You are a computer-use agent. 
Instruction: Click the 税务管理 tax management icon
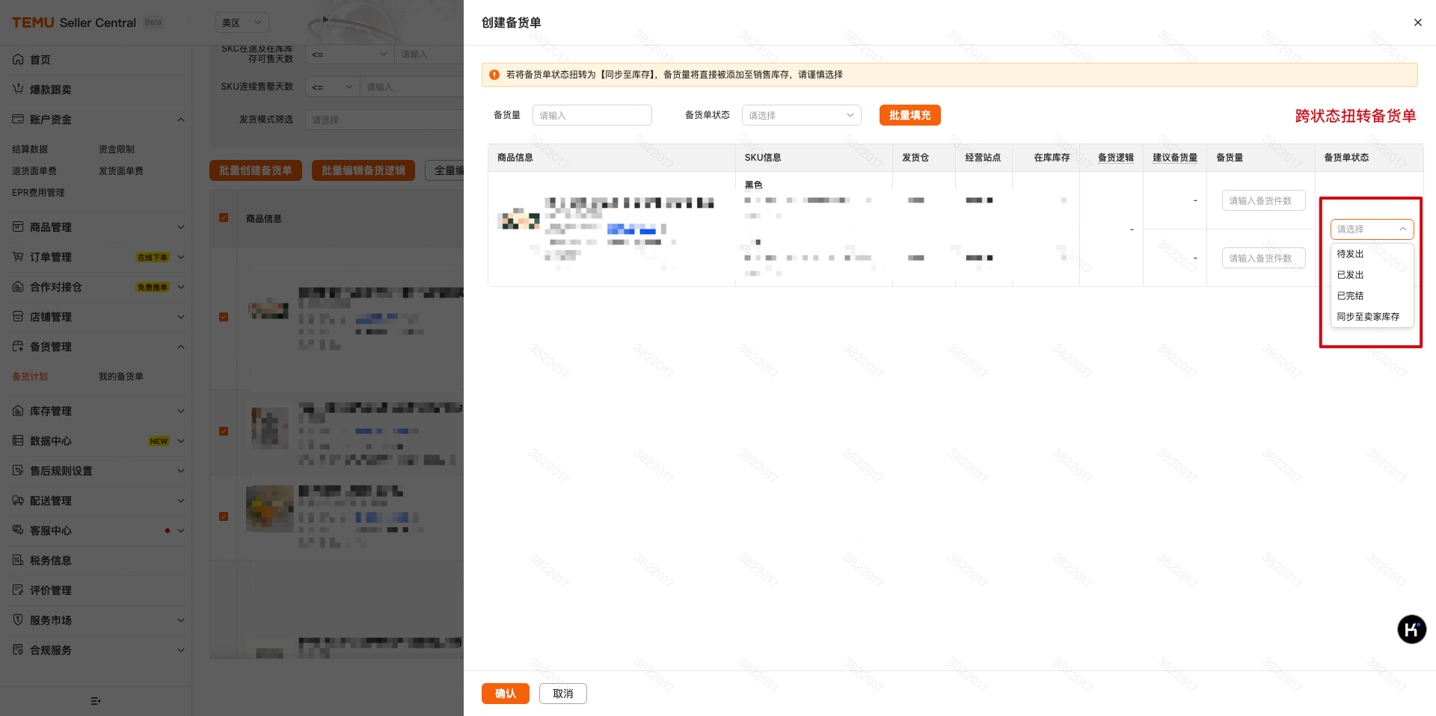pyautogui.click(x=18, y=560)
